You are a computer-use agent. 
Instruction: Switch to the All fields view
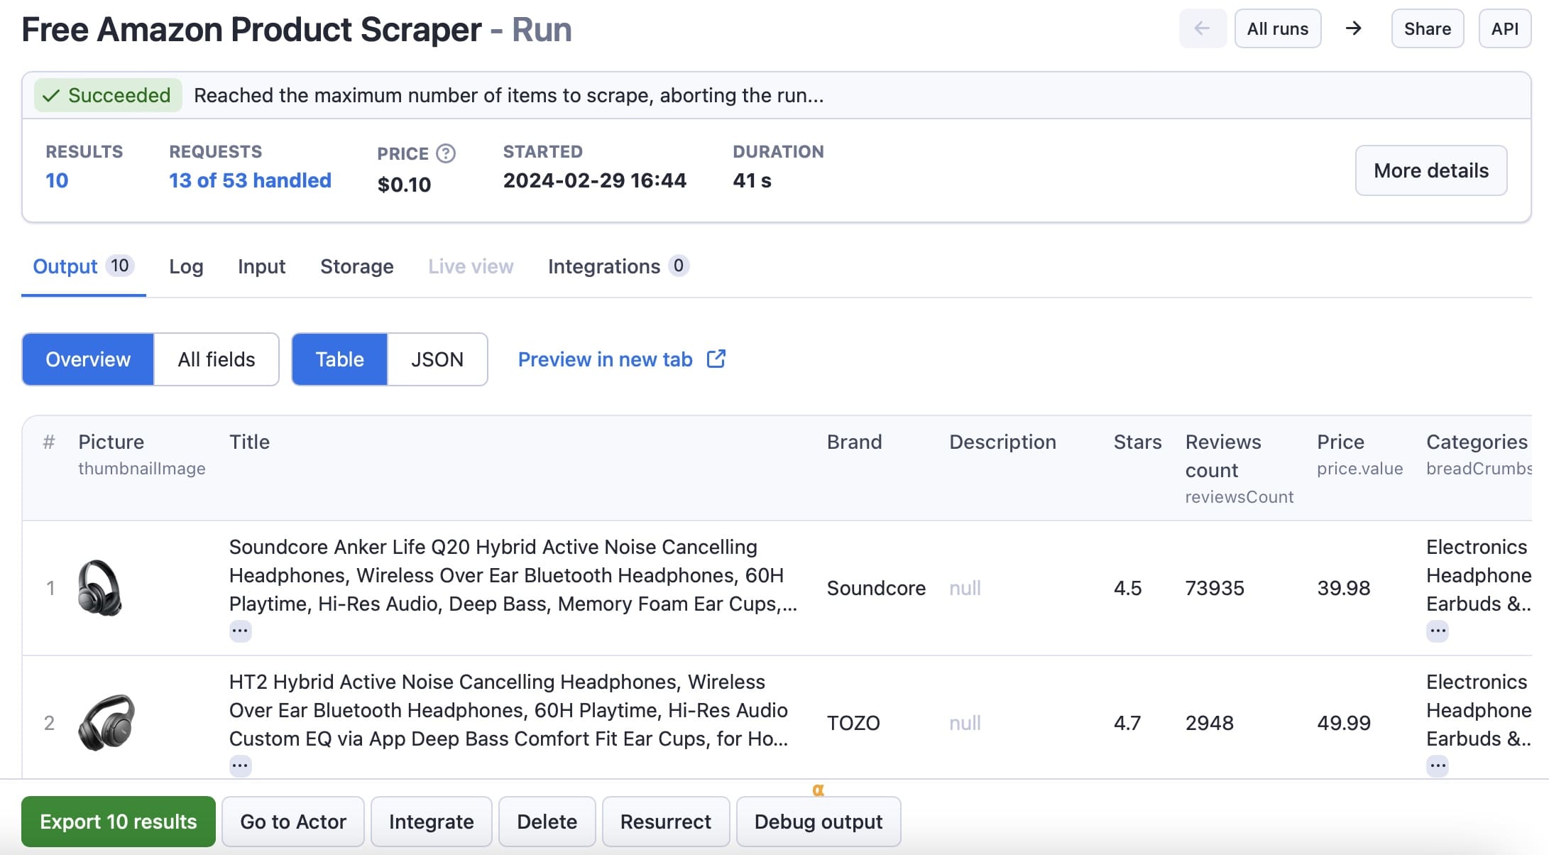[216, 358]
